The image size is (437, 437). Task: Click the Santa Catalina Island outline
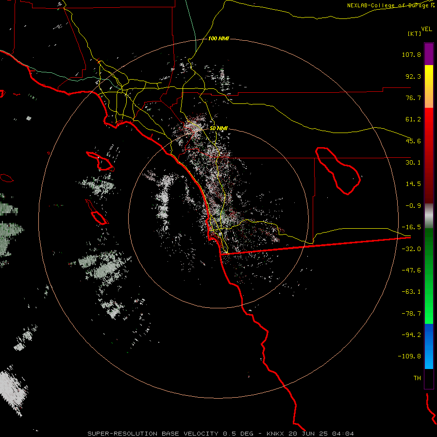(101, 161)
